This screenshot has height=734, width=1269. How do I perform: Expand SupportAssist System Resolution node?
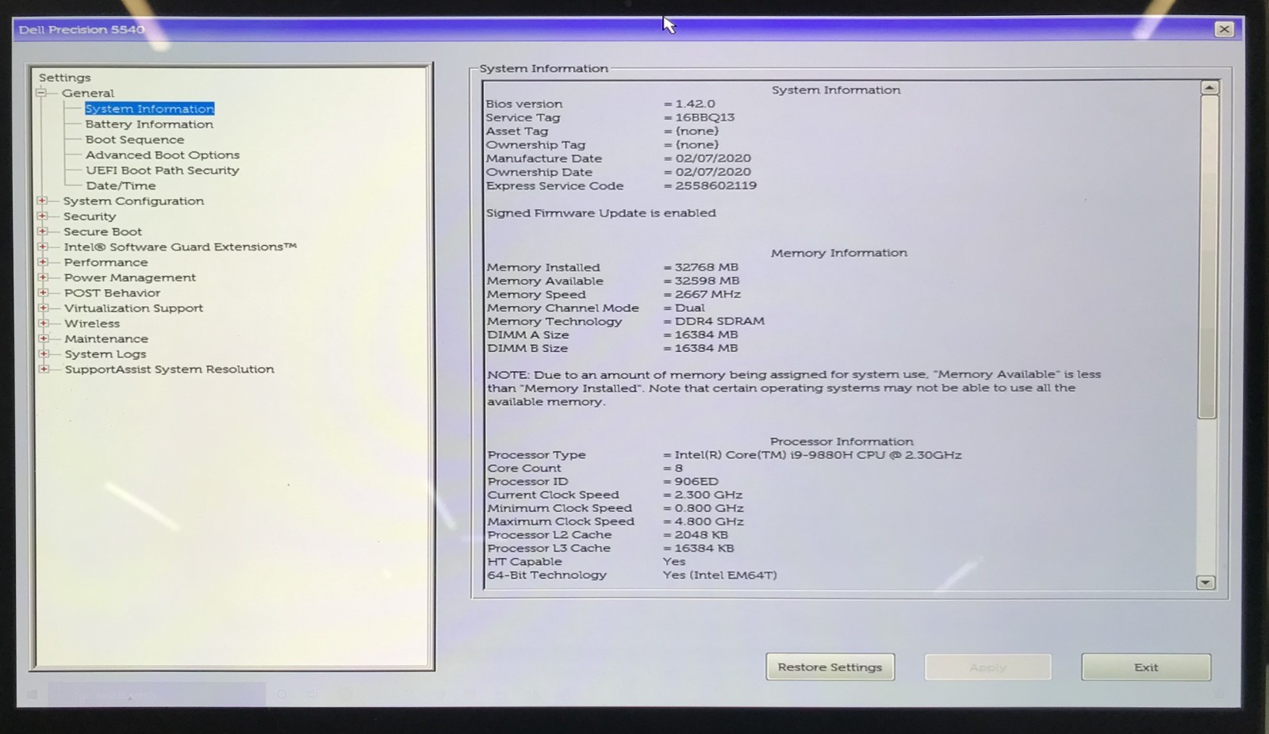44,369
